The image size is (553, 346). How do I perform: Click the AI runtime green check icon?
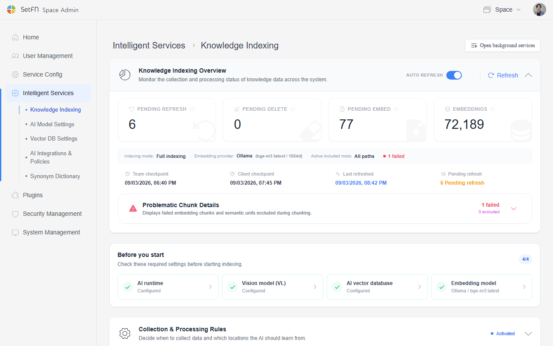click(x=127, y=287)
